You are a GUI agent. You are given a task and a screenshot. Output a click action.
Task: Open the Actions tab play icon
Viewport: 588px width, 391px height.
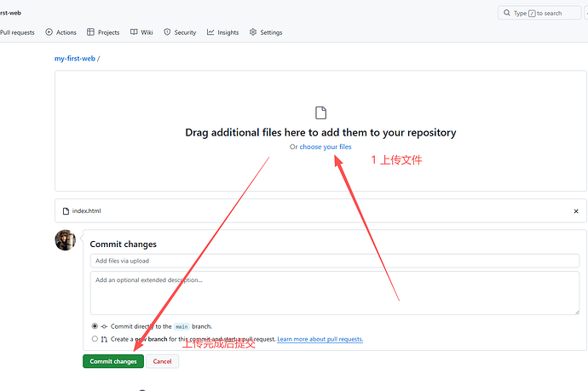(49, 32)
